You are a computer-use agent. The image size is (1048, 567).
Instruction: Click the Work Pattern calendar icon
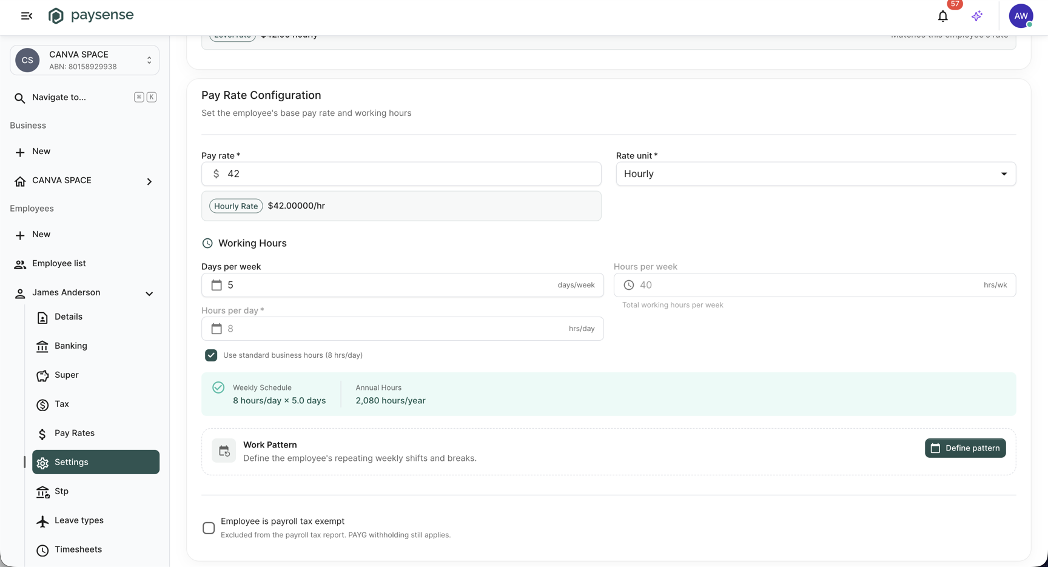pos(224,451)
